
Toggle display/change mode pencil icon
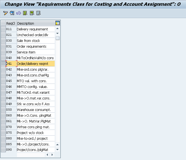click(5, 13)
